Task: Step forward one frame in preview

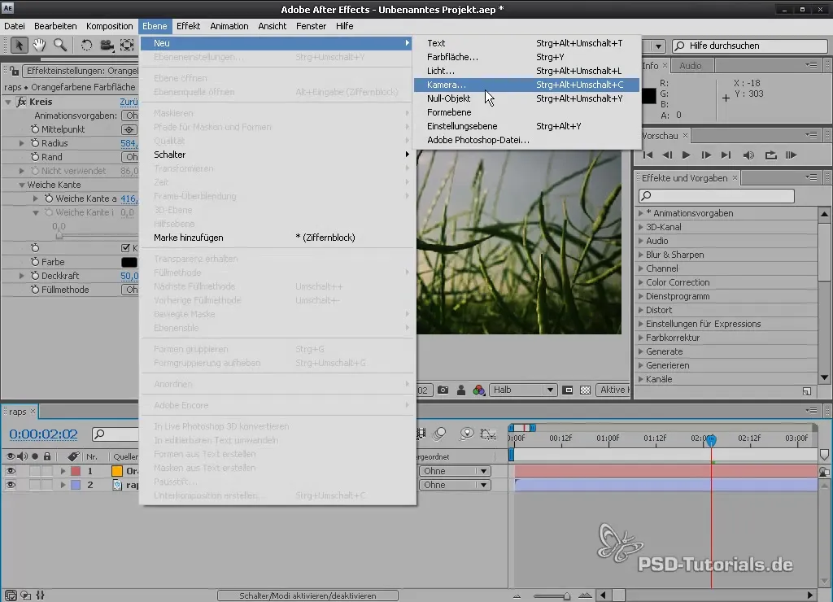Action: pyautogui.click(x=706, y=155)
